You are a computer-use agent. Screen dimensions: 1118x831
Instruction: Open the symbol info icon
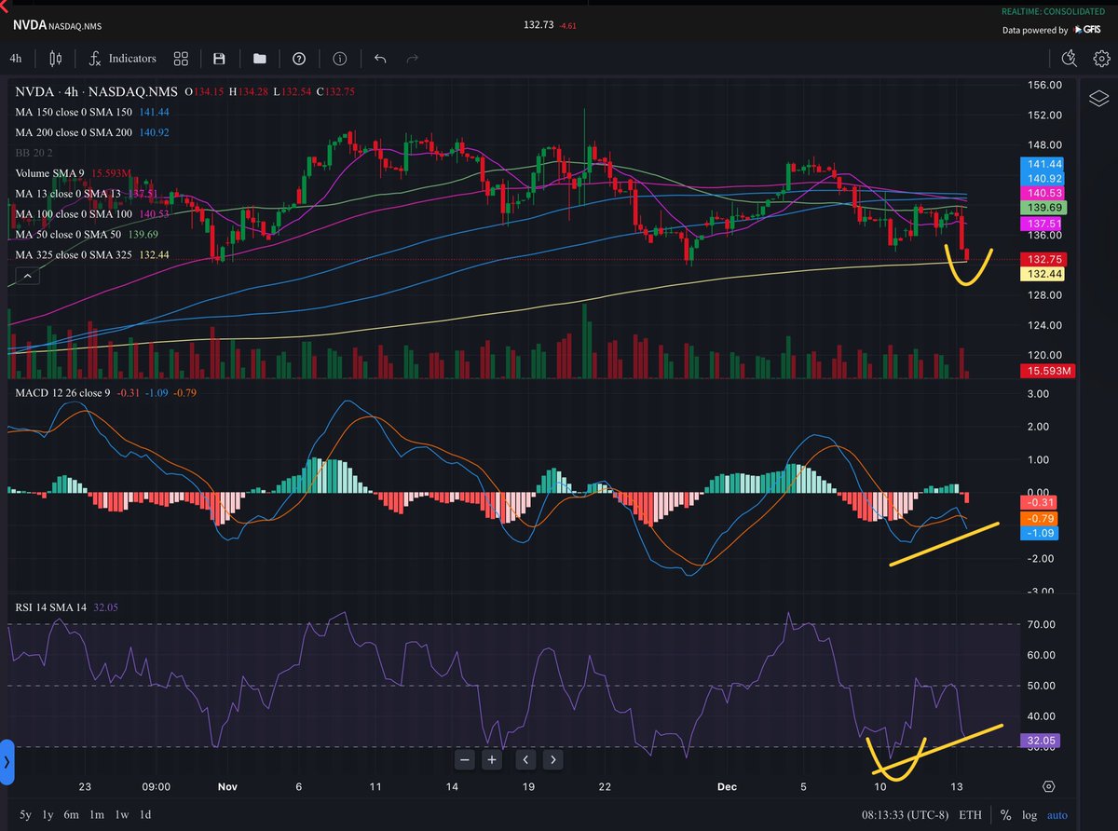pyautogui.click(x=339, y=59)
